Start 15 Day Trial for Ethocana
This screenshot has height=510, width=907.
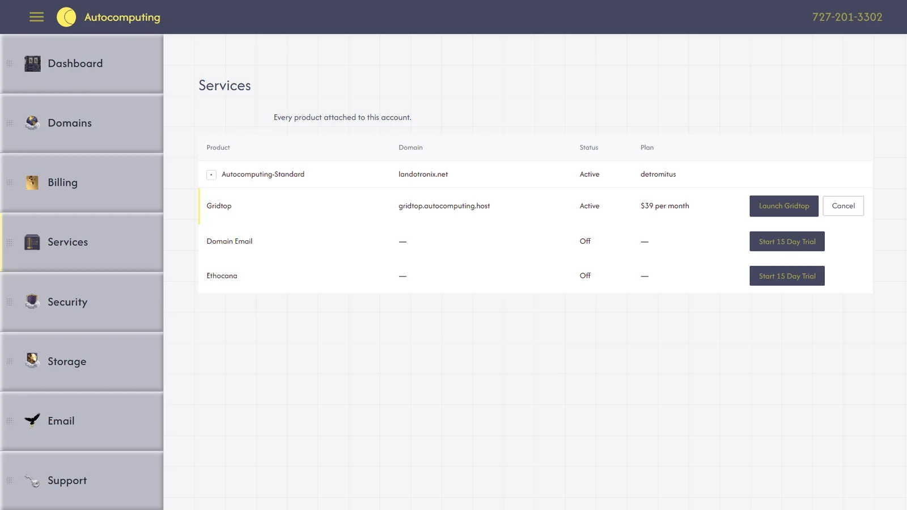[x=787, y=276]
